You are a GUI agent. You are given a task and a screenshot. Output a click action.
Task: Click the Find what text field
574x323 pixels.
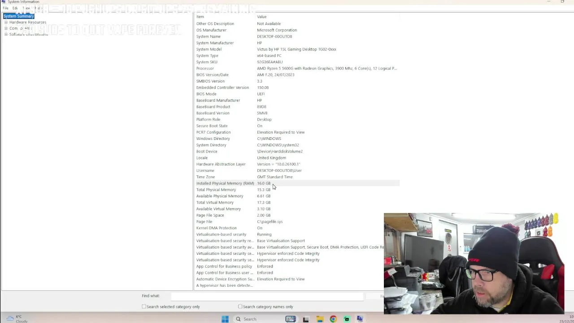266,296
